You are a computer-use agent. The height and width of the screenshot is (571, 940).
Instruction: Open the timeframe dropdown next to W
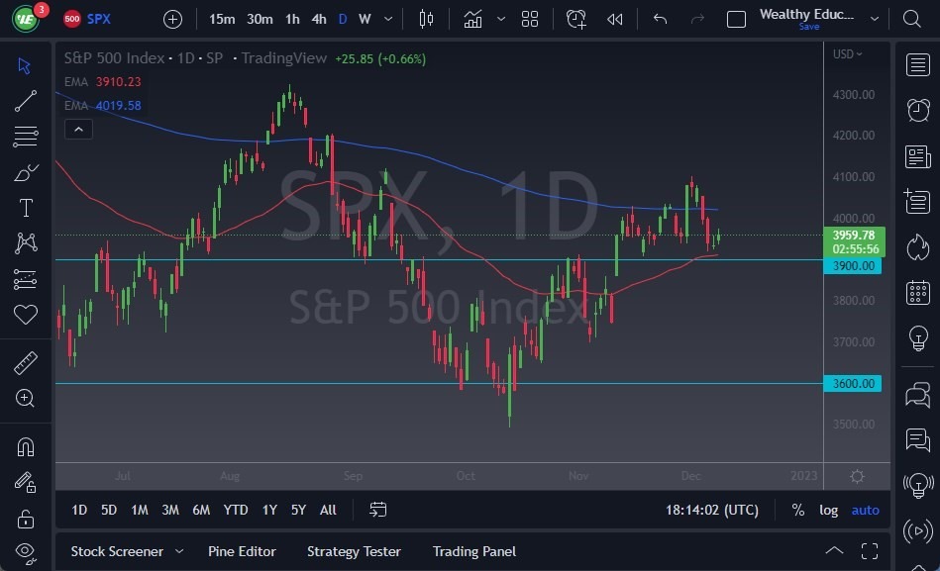(x=387, y=18)
